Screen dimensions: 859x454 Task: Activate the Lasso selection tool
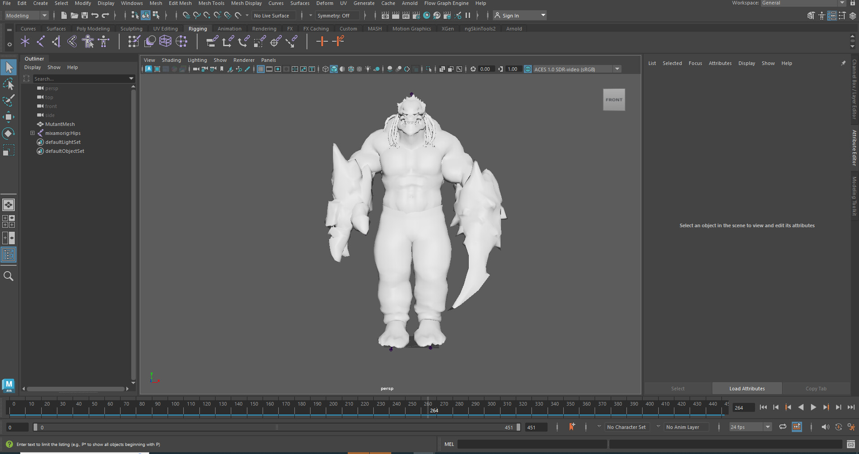(x=9, y=84)
